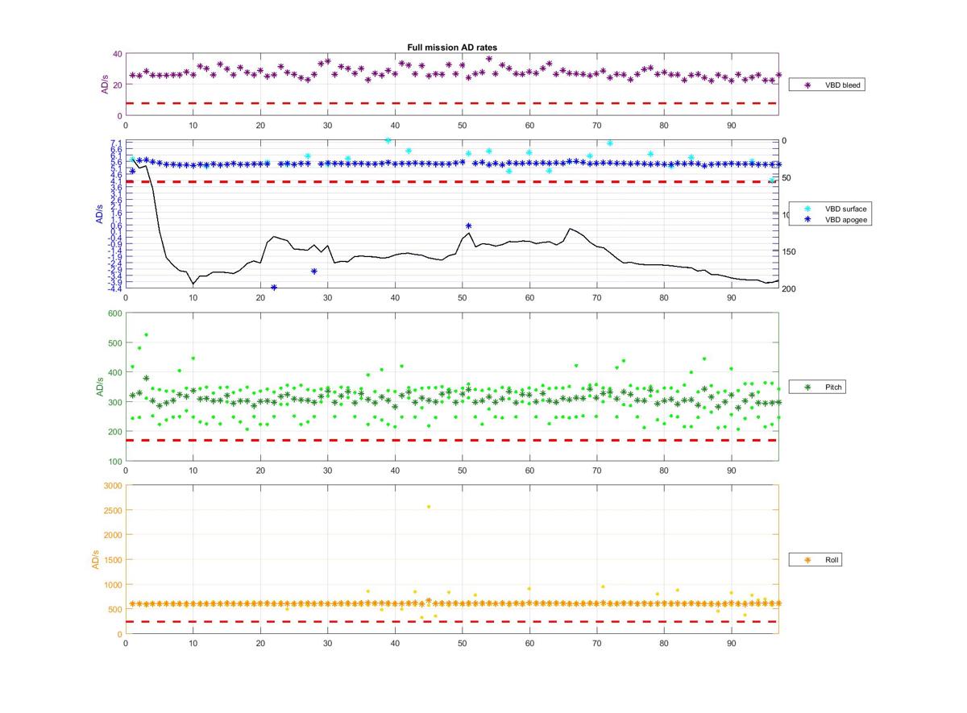Click the 200 tick on the right depth axis
967x713 pixels.
pos(789,289)
